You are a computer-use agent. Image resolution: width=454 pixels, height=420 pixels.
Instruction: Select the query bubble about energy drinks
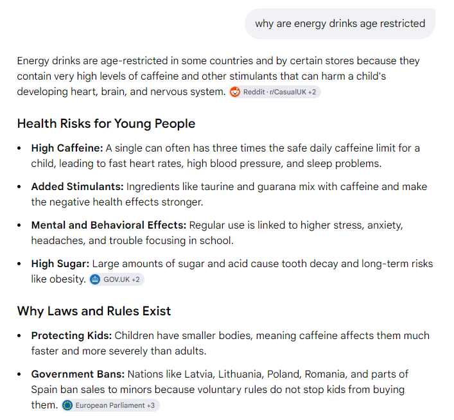(x=340, y=24)
